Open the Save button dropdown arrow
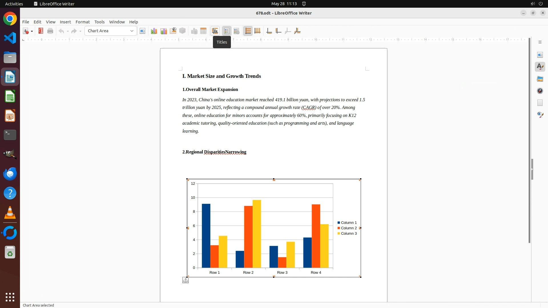548x308 pixels. (x=32, y=31)
